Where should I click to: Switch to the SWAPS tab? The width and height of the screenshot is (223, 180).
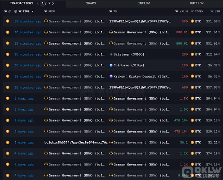[91, 3]
